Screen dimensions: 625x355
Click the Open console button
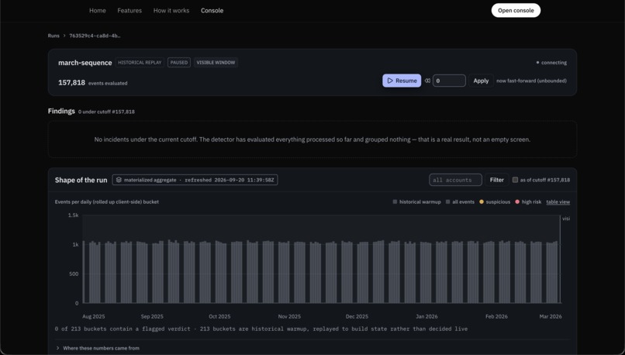516,10
